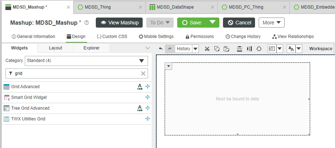Switch to the Explorer panel tab
The width and height of the screenshot is (335, 148).
[91, 48]
